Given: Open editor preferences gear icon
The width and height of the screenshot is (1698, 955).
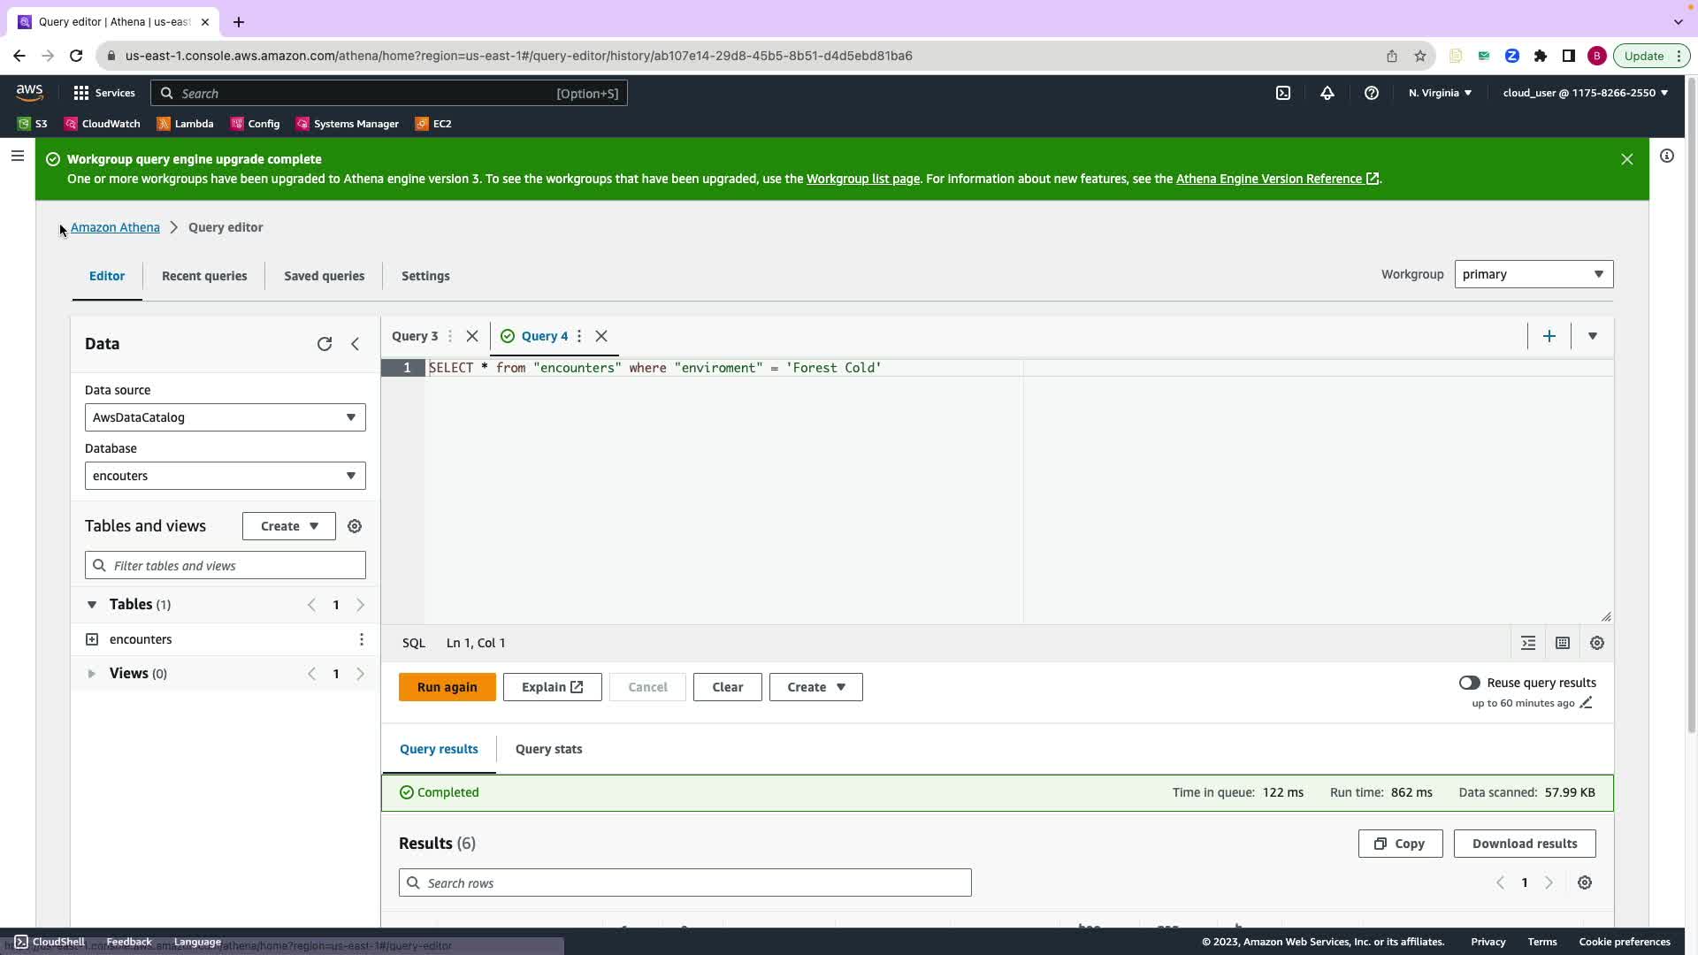Looking at the screenshot, I should [1596, 643].
